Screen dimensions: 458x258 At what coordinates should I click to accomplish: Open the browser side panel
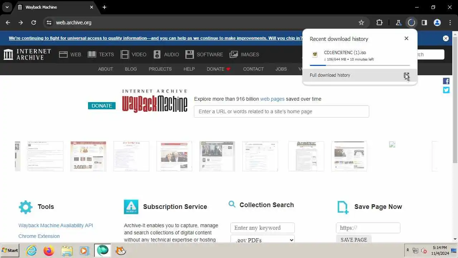[x=424, y=23]
